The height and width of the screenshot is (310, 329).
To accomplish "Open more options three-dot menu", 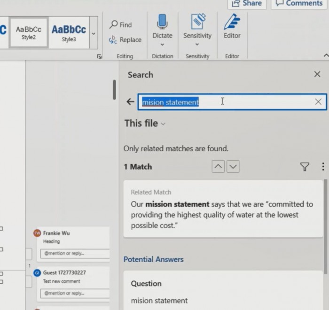I will (x=322, y=167).
